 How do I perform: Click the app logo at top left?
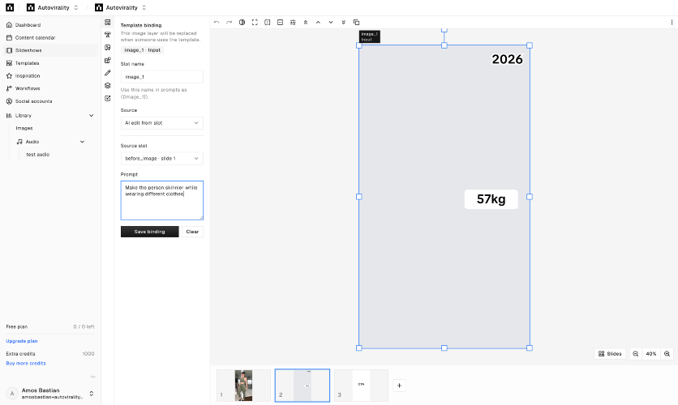click(x=10, y=7)
